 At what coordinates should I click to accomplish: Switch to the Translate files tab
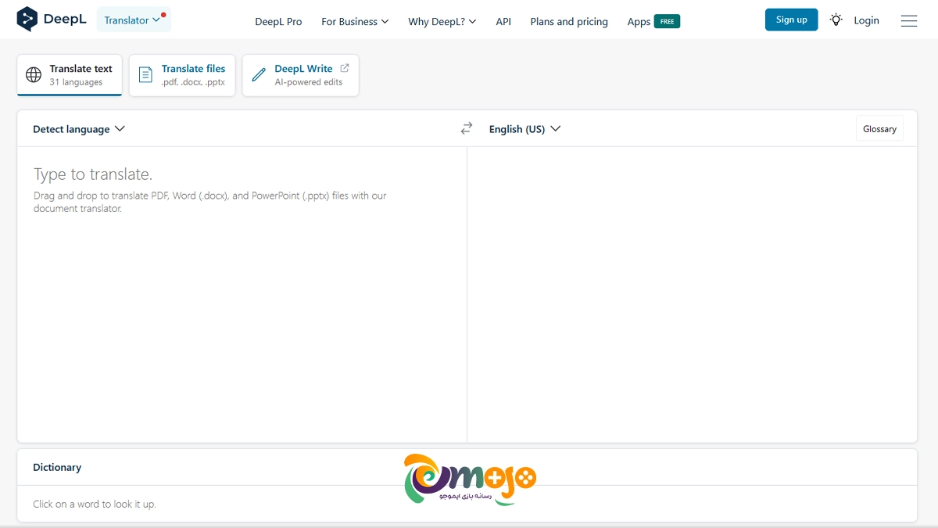coord(182,75)
